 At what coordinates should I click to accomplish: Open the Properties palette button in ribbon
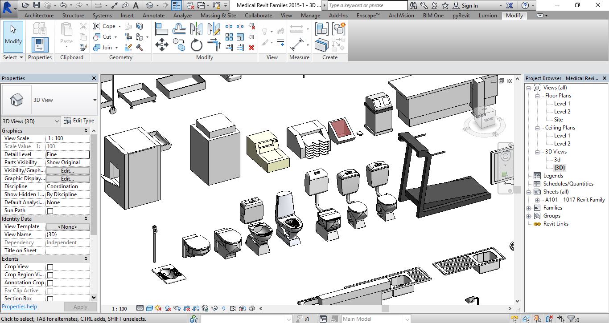click(x=40, y=45)
